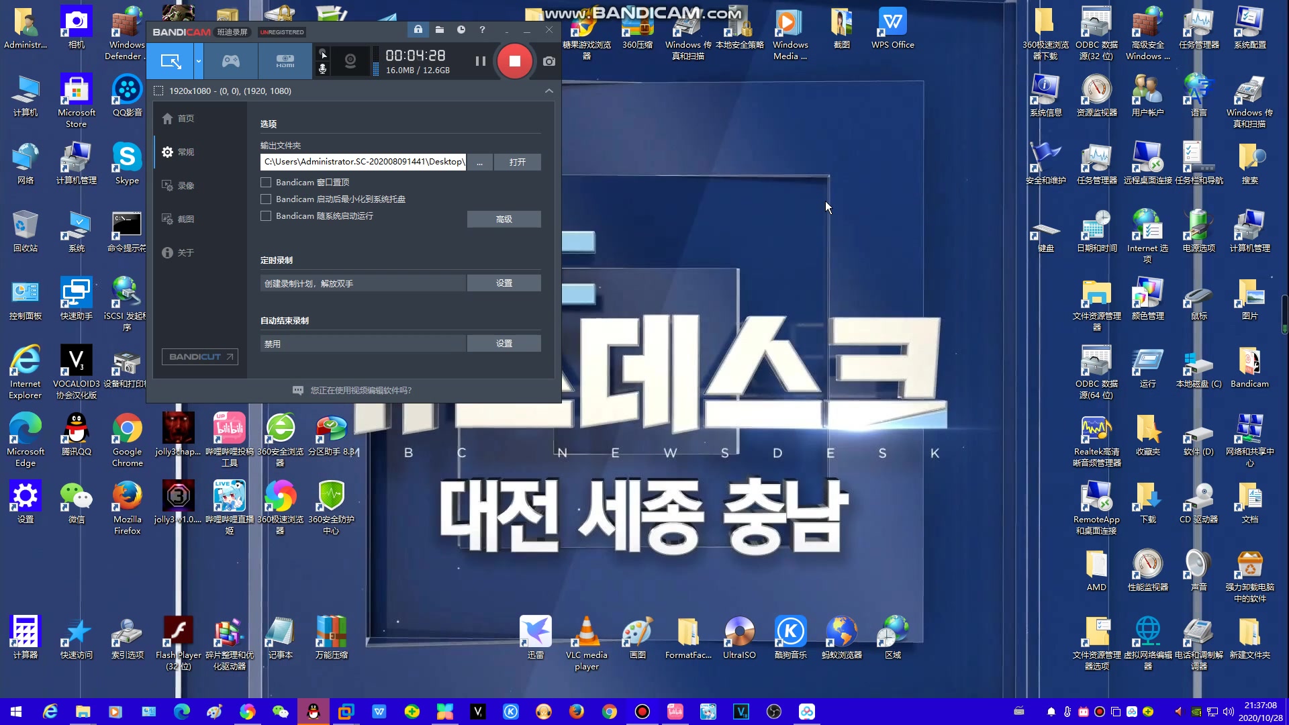This screenshot has width=1289, height=725.
Task: Toggle microphone recording icon
Action: pos(323,69)
